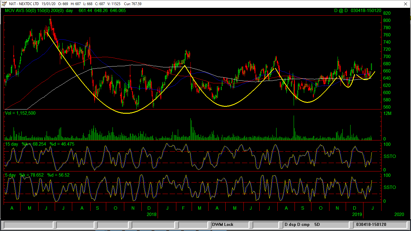411x231 pixels.
Task: Click the 560 price axis label
Action: 387,107
